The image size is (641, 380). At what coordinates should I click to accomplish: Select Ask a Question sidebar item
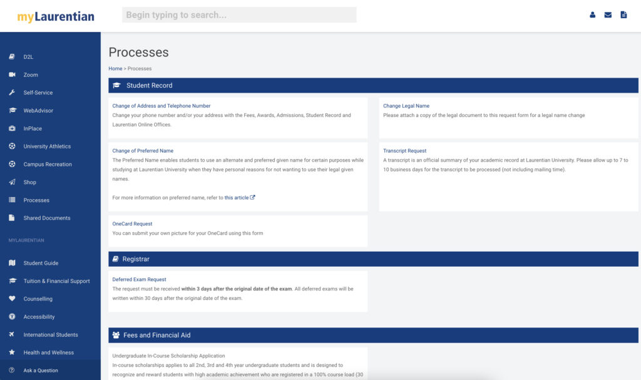point(41,371)
